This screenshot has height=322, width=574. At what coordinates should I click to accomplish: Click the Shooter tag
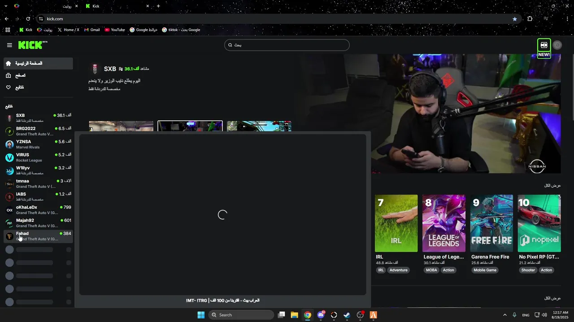tap(528, 270)
